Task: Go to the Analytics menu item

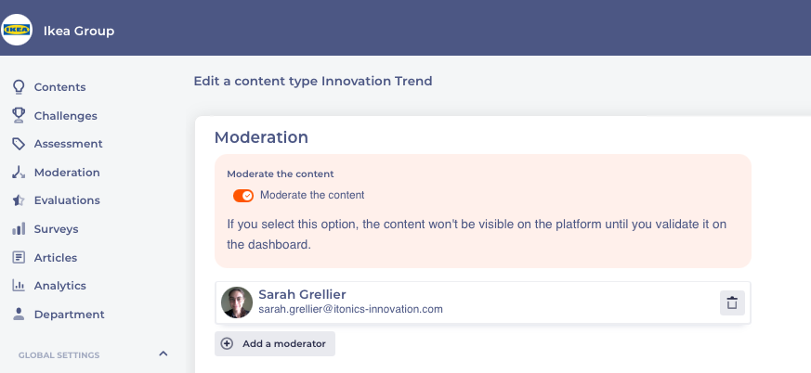Action: [x=60, y=286]
